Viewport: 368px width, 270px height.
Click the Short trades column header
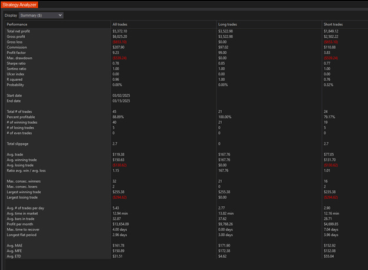[333, 24]
